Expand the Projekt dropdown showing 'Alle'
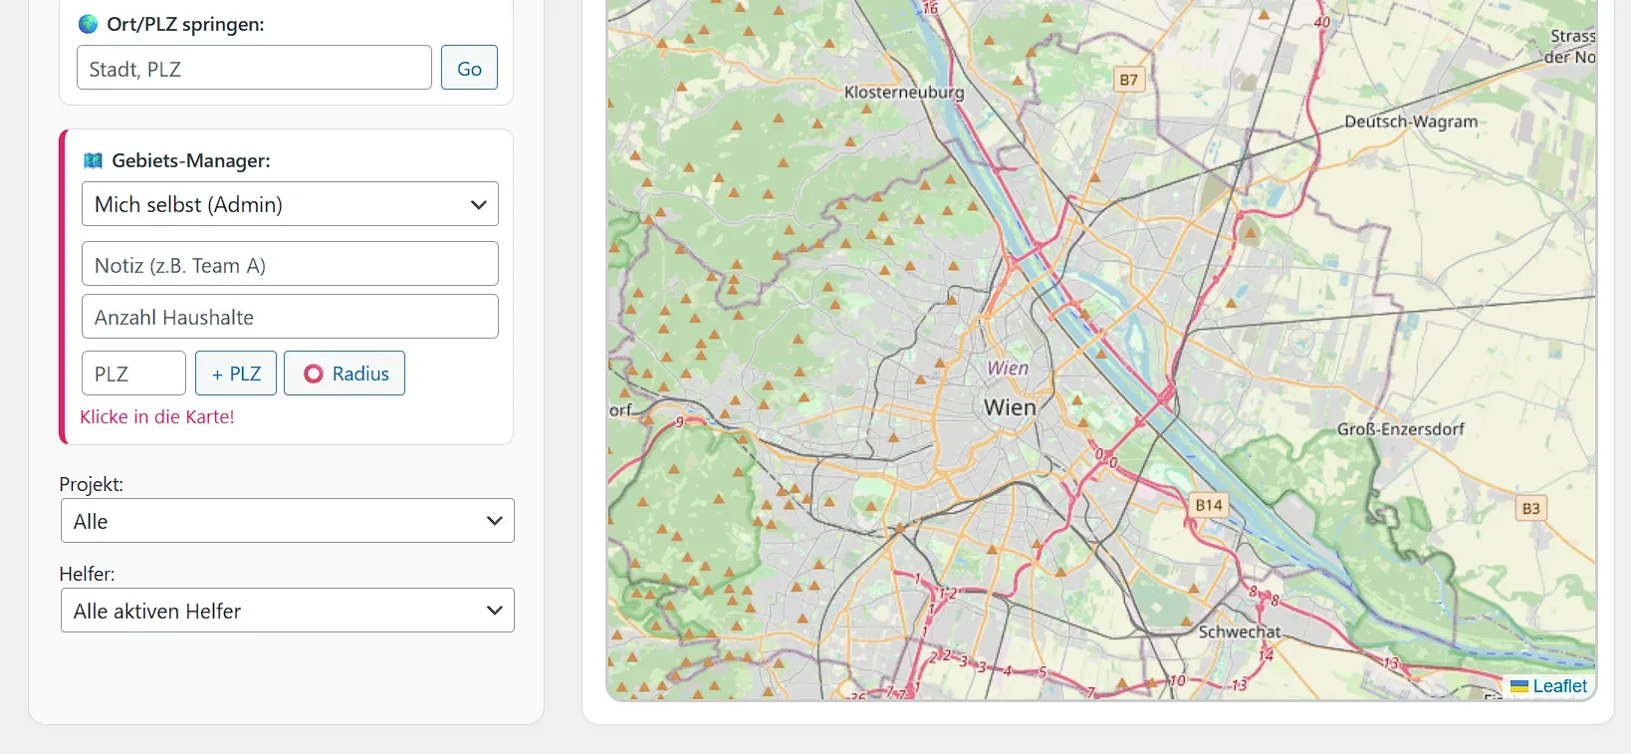 (x=287, y=521)
